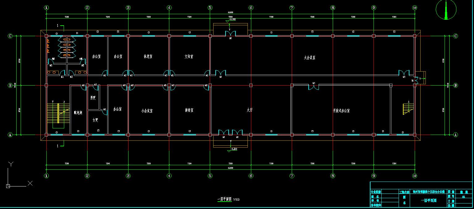Click the 接待室 room label
Screen dimensions: 474x209
click(x=189, y=110)
